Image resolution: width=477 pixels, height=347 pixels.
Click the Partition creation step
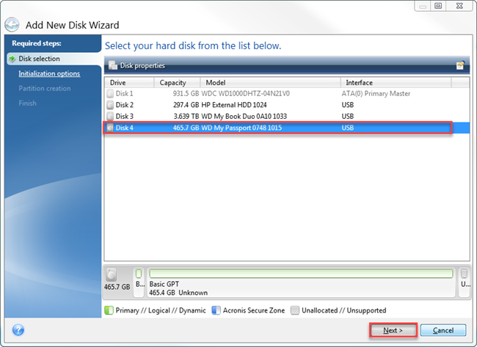pyautogui.click(x=45, y=89)
